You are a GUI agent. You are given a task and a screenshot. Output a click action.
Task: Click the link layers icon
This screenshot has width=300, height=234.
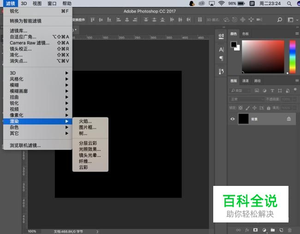coord(239,230)
